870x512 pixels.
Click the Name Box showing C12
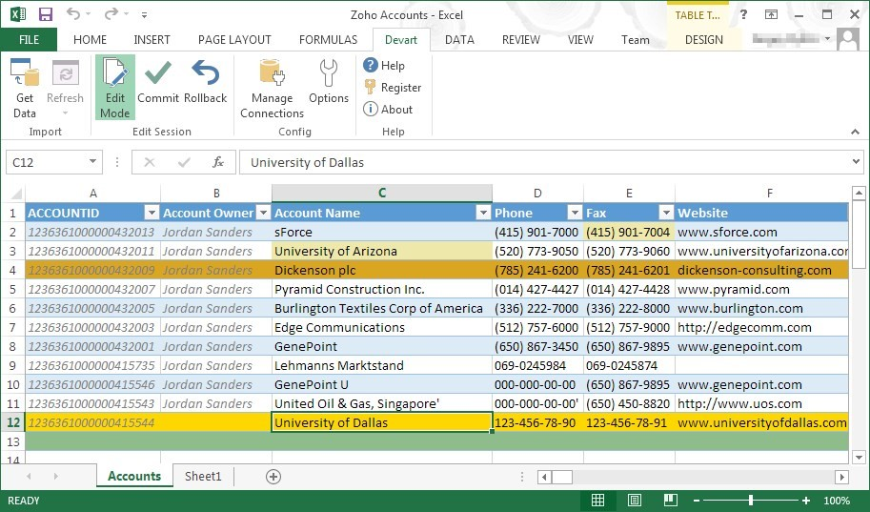click(47, 162)
